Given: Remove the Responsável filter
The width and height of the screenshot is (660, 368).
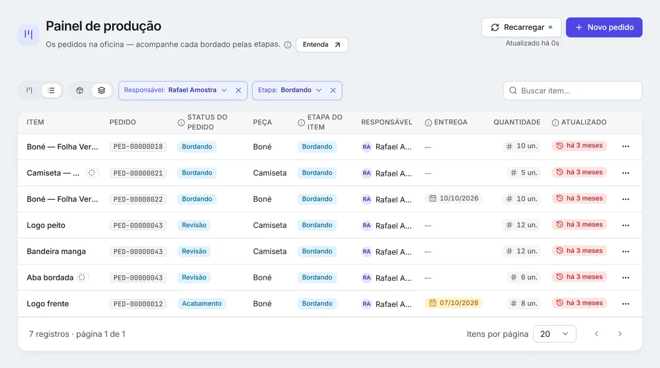Looking at the screenshot, I should click(x=238, y=90).
